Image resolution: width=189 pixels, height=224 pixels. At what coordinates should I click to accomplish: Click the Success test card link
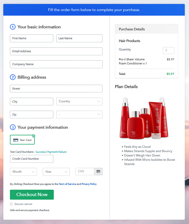point(40,152)
